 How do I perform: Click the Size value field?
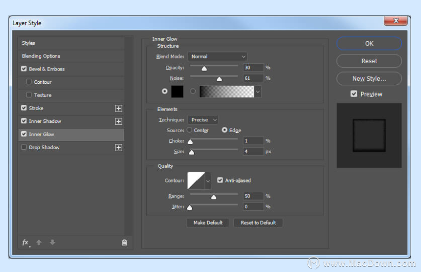click(253, 151)
